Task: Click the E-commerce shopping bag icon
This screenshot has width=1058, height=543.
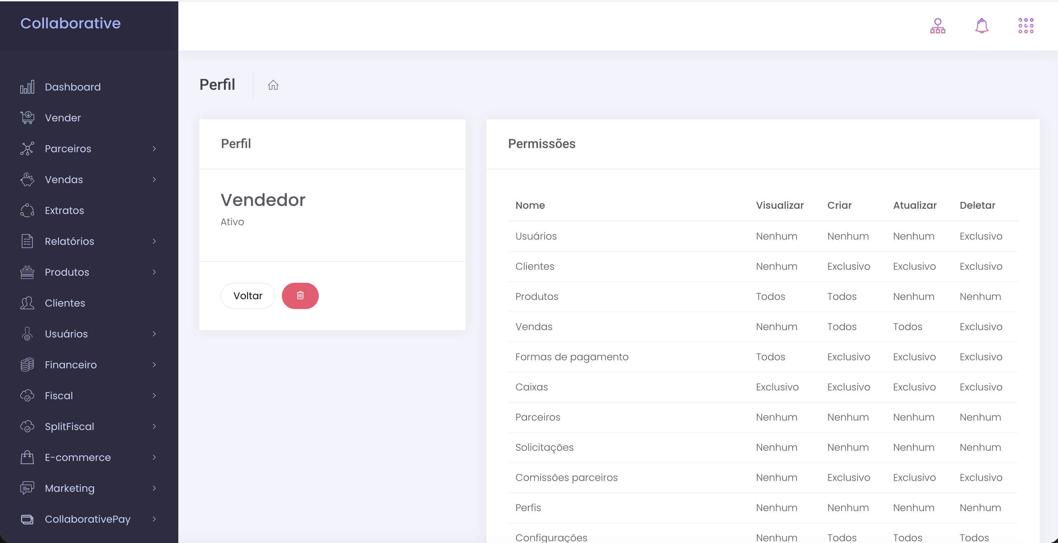Action: [27, 457]
